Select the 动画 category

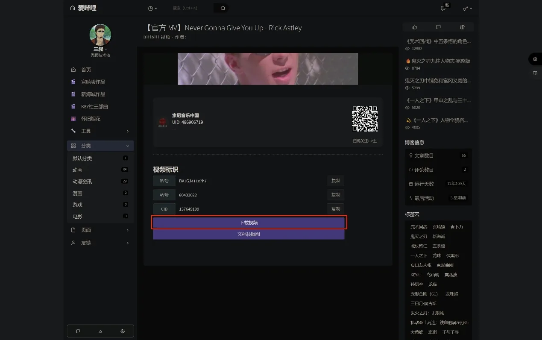[100, 170]
